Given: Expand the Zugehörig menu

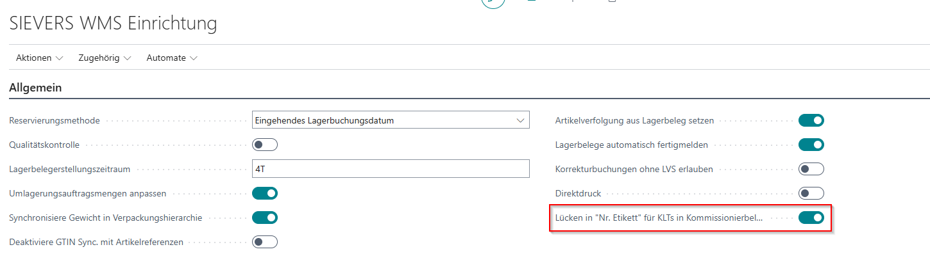Looking at the screenshot, I should [104, 58].
